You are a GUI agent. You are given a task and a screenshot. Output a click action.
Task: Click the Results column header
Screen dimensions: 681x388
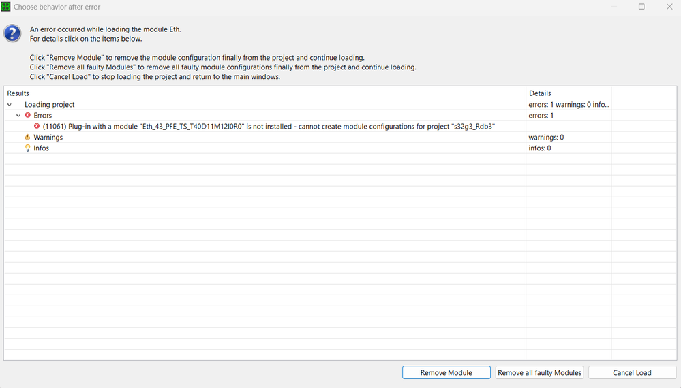[x=18, y=93]
